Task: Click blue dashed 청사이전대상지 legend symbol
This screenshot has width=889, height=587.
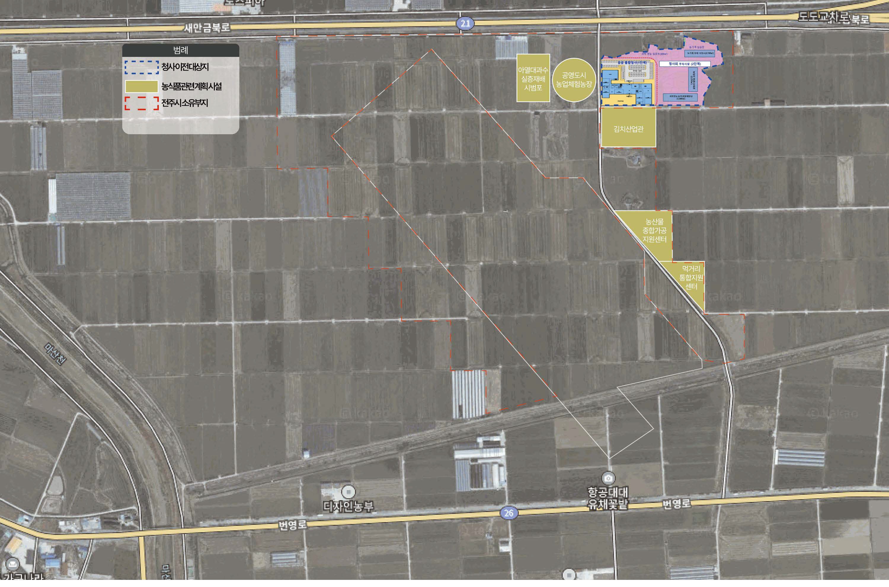Action: point(141,67)
